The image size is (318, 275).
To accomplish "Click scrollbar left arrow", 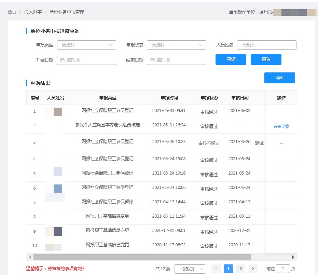I will tap(30, 257).
